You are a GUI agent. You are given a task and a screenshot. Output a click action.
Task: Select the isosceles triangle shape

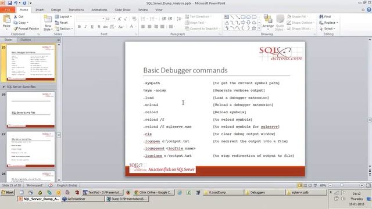[227, 23]
